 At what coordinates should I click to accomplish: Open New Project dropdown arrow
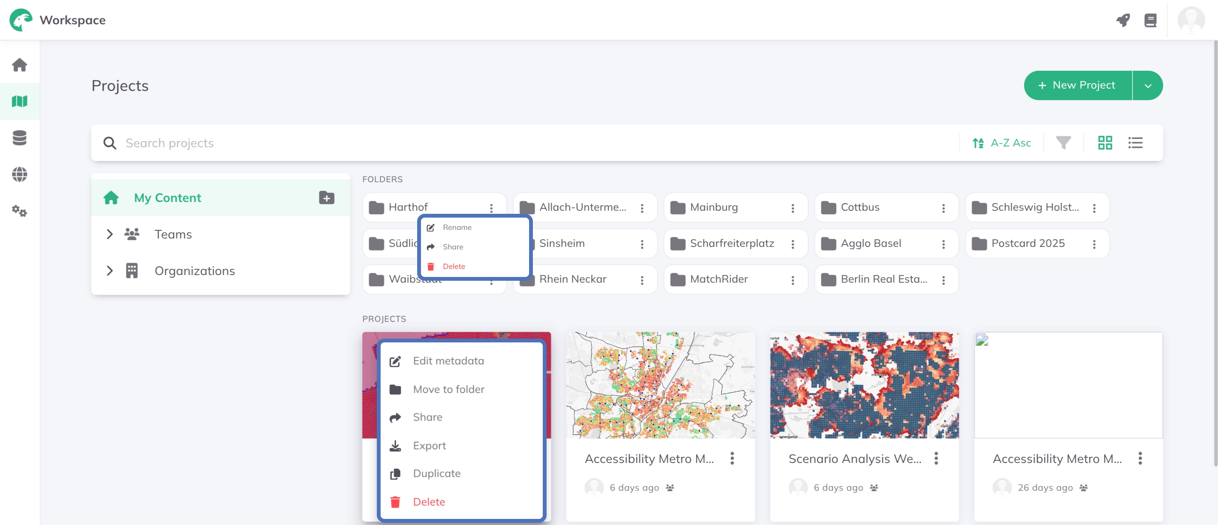coord(1148,86)
